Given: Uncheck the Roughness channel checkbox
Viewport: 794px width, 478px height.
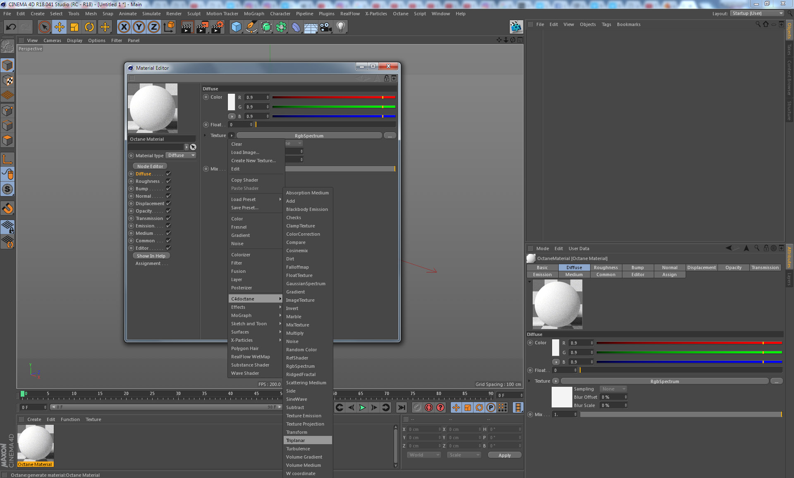Looking at the screenshot, I should click(168, 181).
